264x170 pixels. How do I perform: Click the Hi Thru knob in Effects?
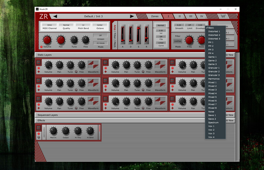click(x=78, y=131)
